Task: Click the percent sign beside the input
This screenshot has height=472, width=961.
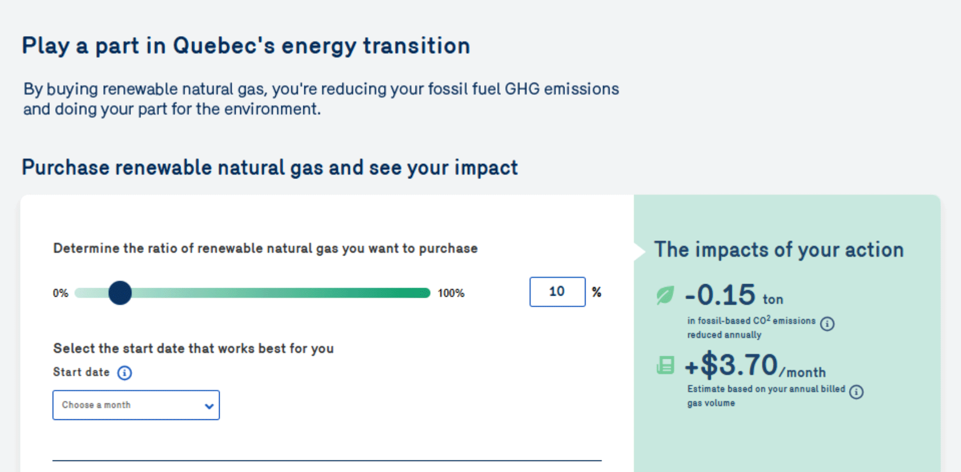Action: click(597, 292)
